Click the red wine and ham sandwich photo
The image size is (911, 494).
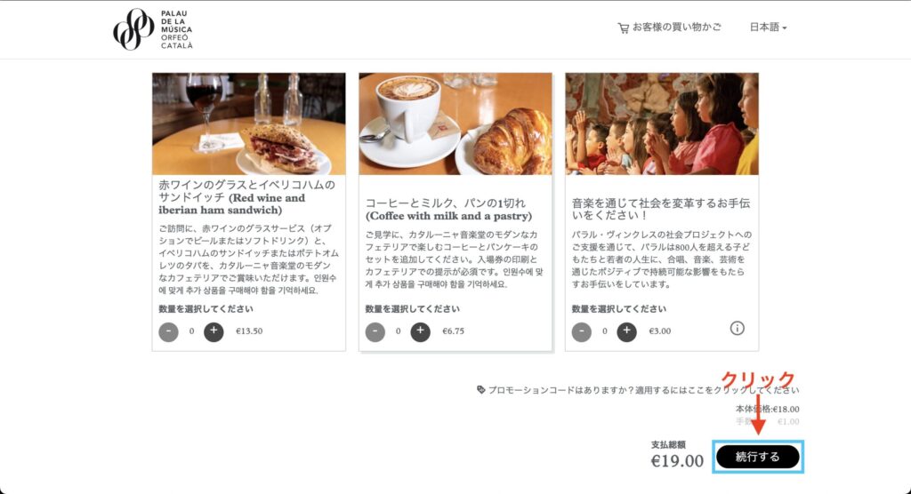click(249, 123)
